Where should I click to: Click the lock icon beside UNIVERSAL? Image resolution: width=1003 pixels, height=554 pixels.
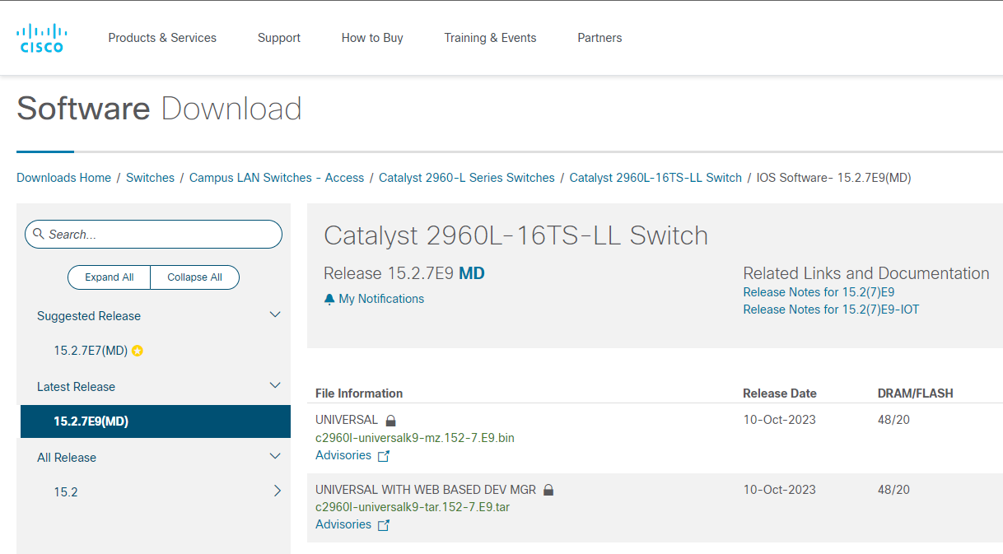(390, 420)
